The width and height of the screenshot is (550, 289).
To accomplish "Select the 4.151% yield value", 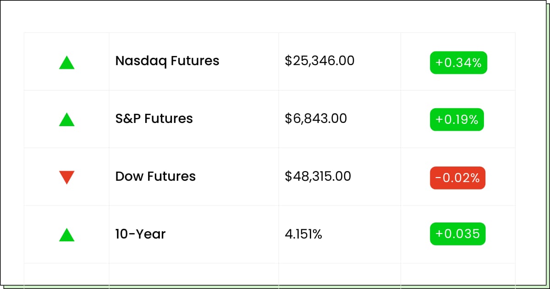I will pyautogui.click(x=303, y=234).
